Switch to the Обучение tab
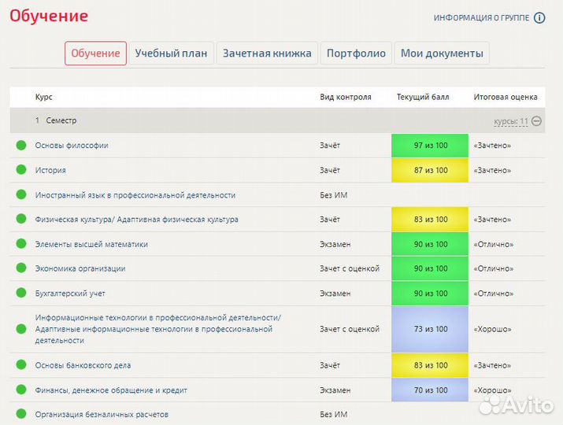Image resolution: width=563 pixels, height=425 pixels. pyautogui.click(x=95, y=54)
